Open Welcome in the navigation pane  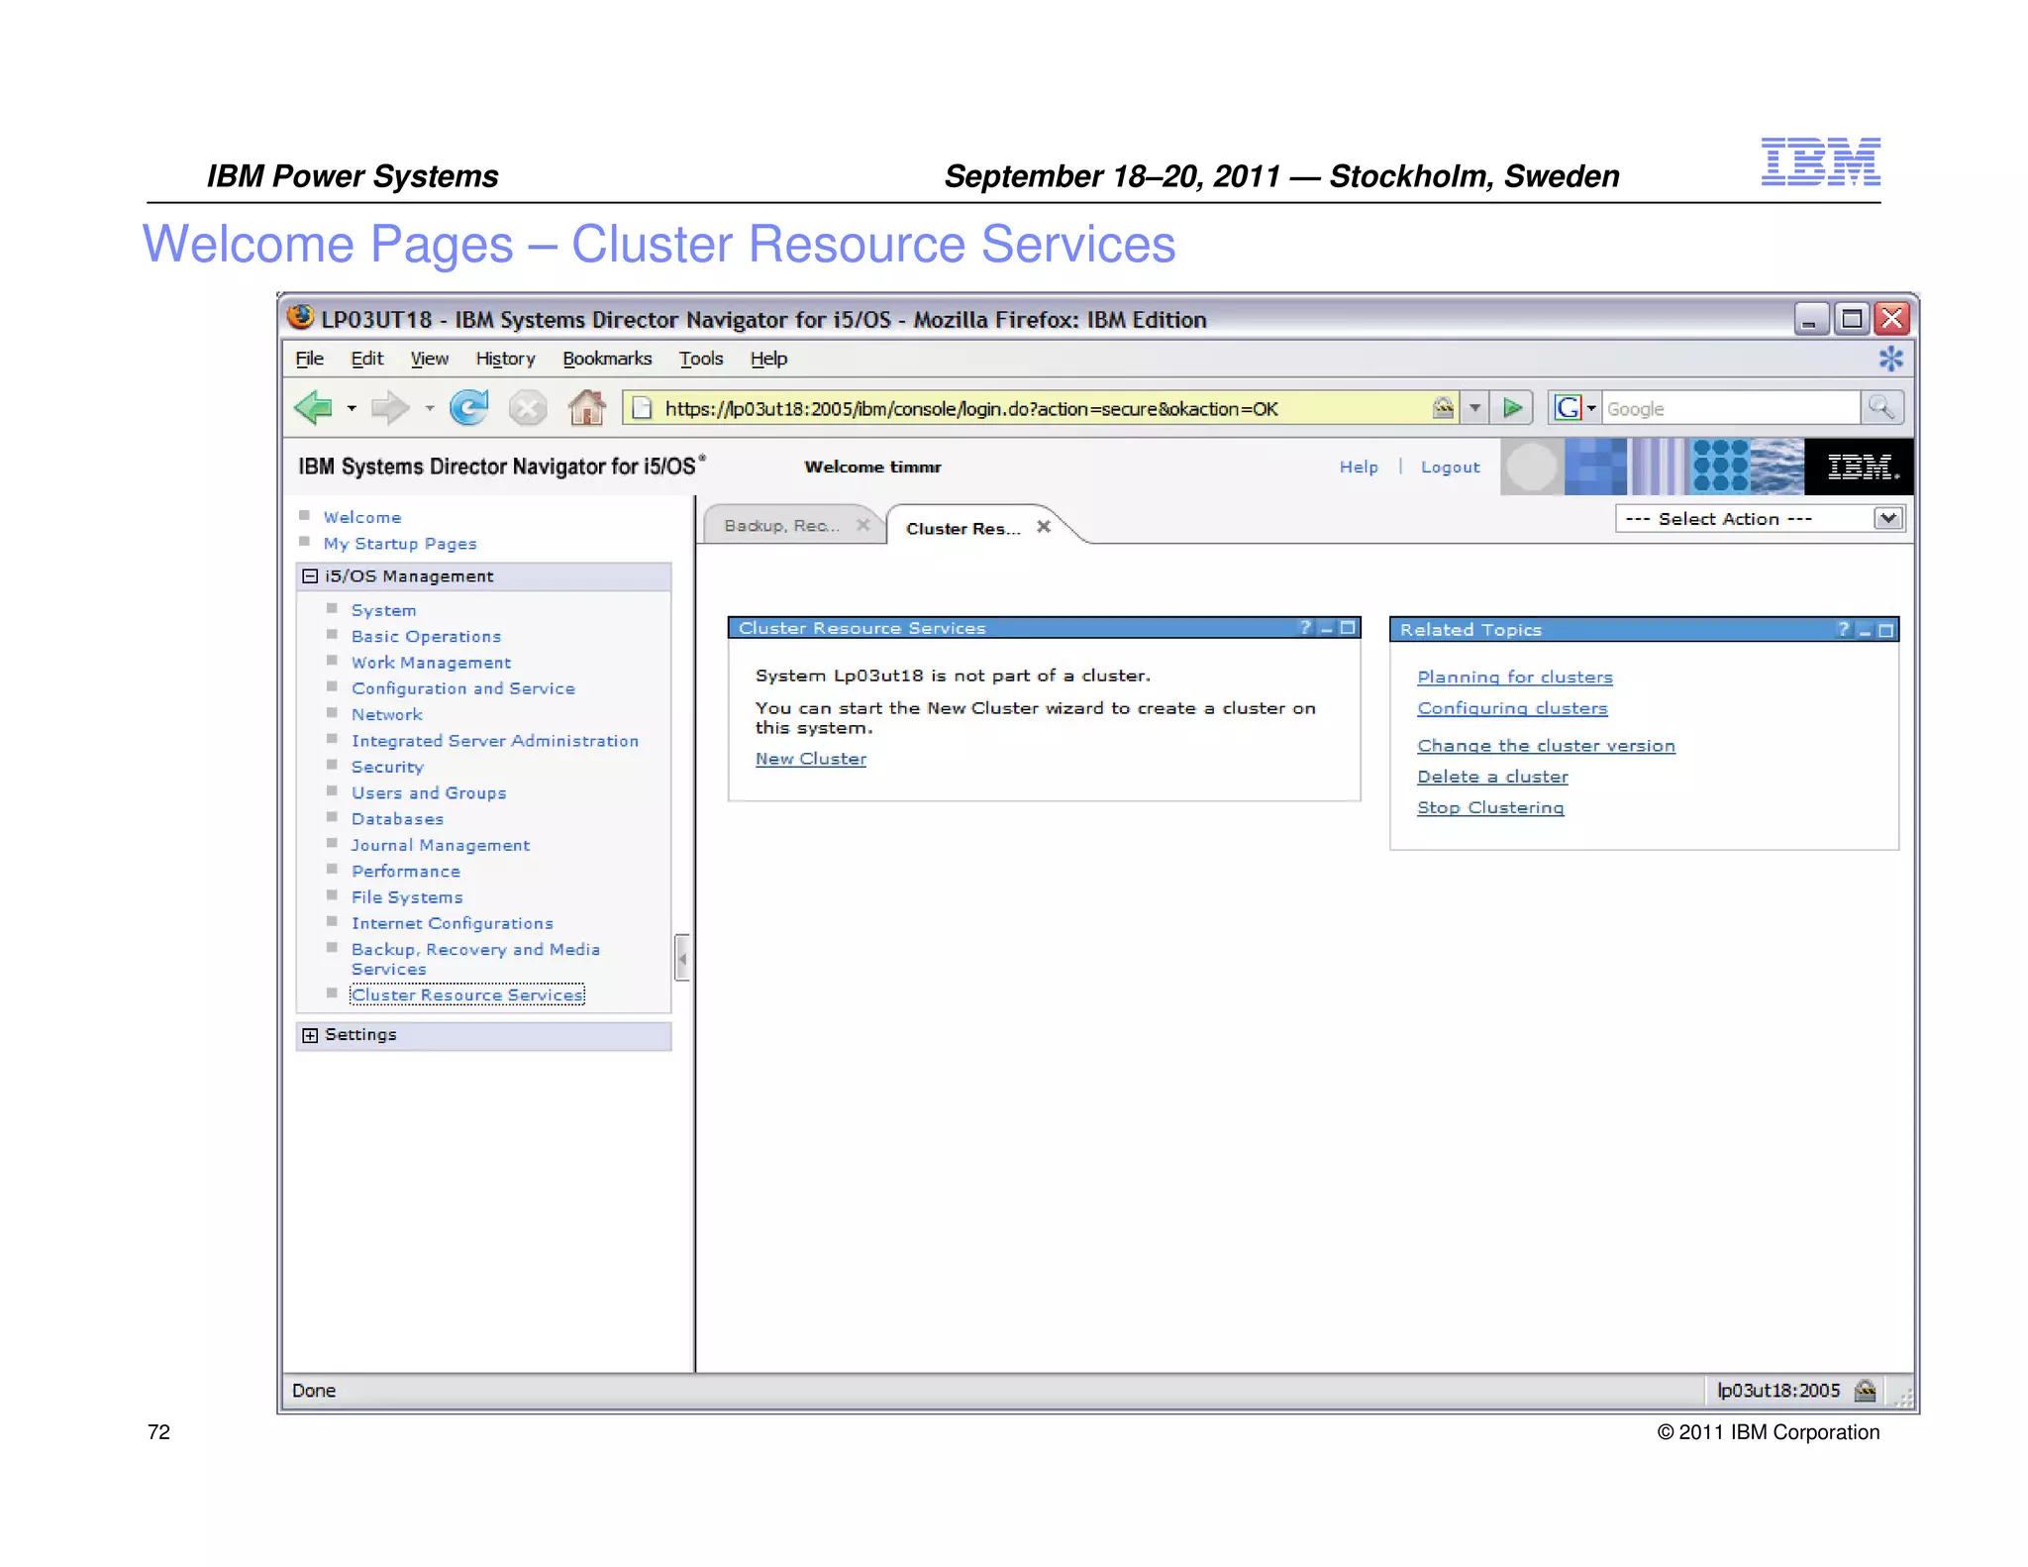[362, 517]
